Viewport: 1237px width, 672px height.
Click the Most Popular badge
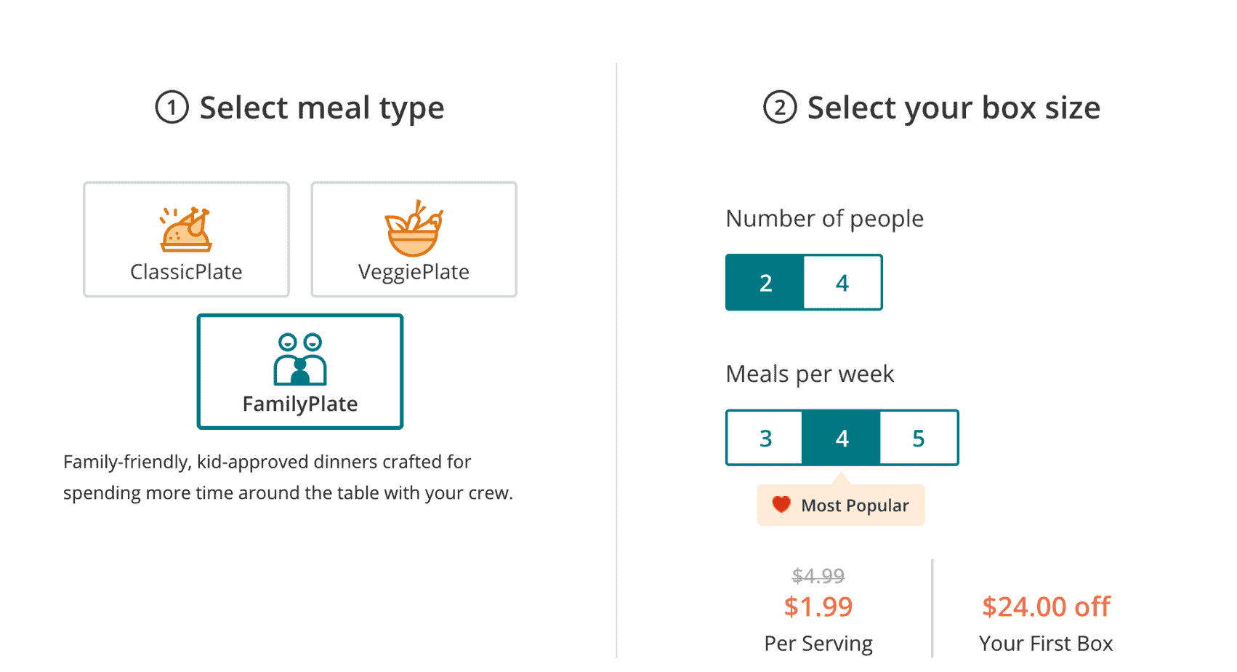841,505
